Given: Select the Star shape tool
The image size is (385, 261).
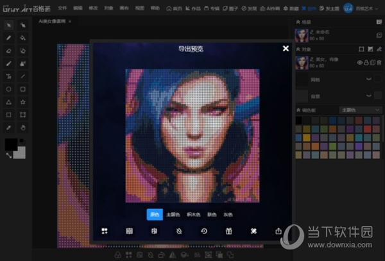Looking at the screenshot, I should [23, 102].
